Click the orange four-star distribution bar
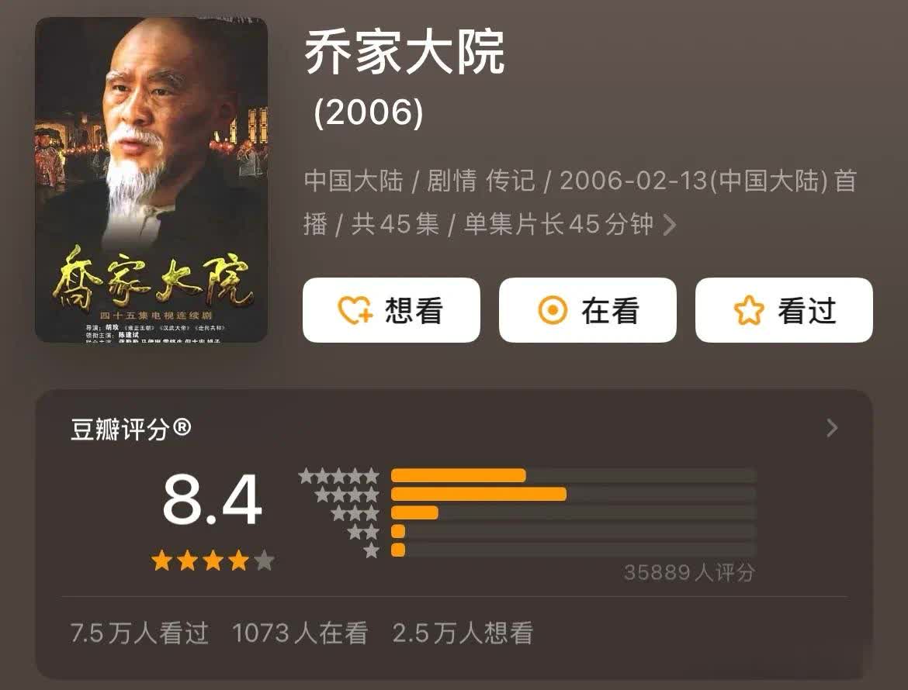This screenshot has height=690, width=908. tap(479, 495)
